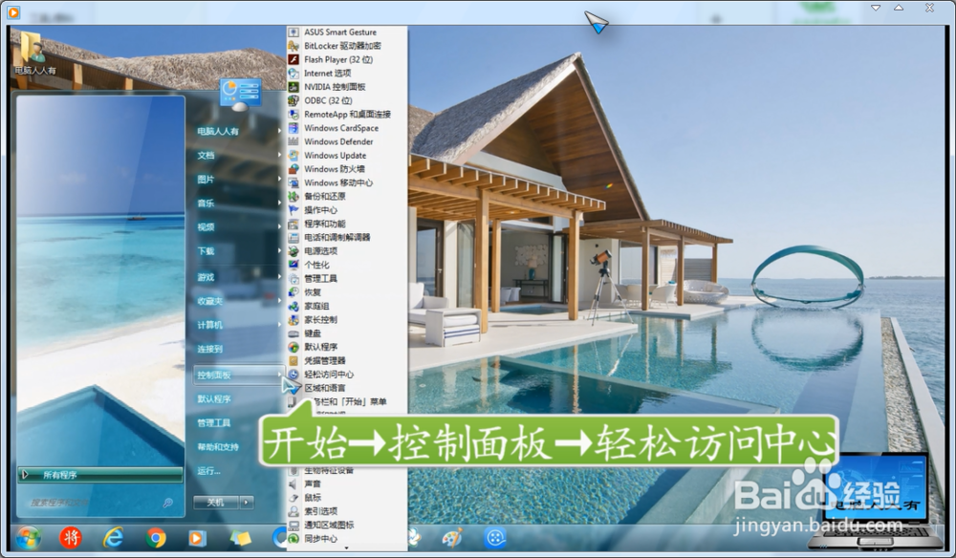Image resolution: width=956 pixels, height=558 pixels.
Task: Expand 下载 submenu arrow
Action: coord(279,251)
